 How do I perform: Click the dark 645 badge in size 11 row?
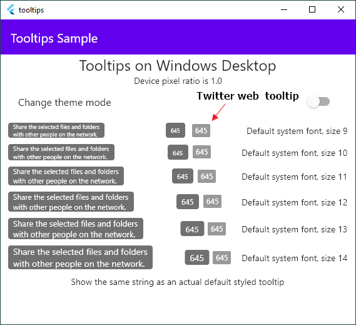(183, 176)
